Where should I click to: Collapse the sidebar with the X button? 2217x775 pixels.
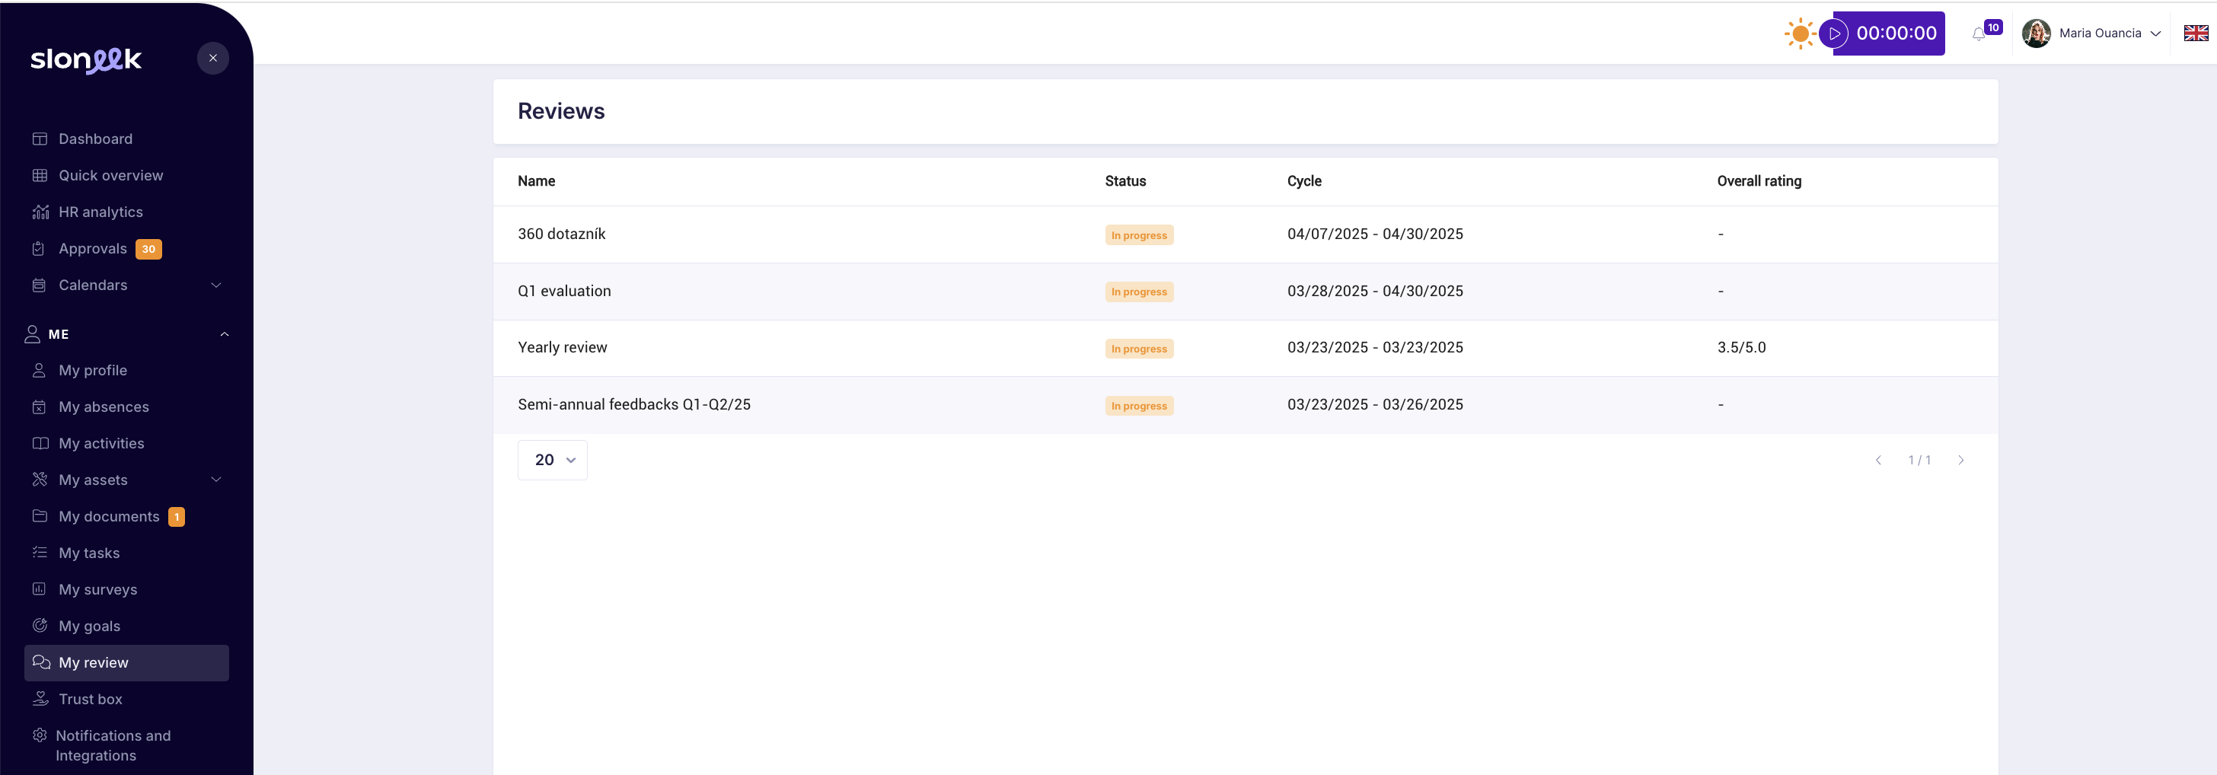pos(212,59)
